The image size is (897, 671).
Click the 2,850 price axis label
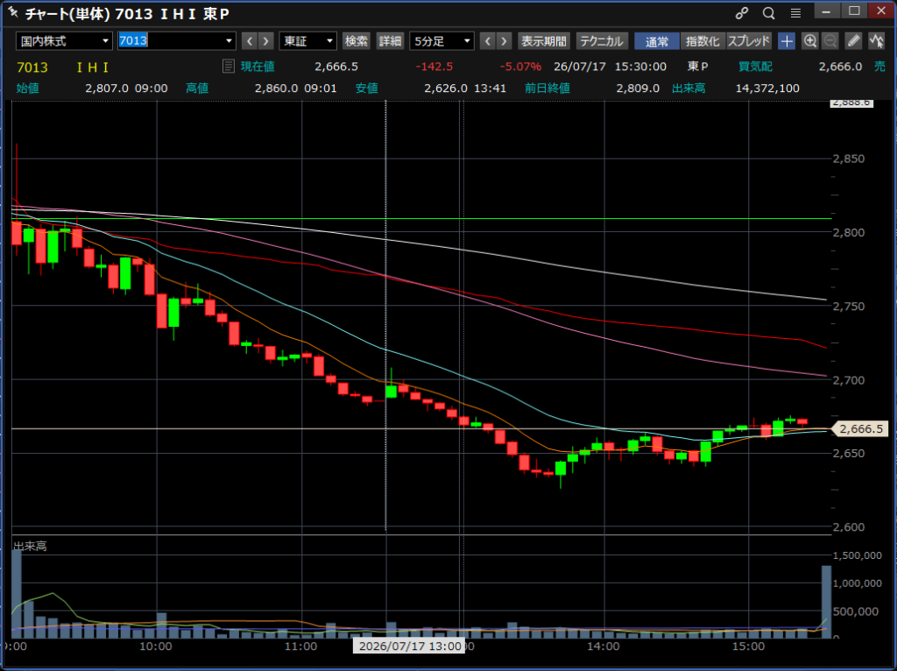[848, 159]
